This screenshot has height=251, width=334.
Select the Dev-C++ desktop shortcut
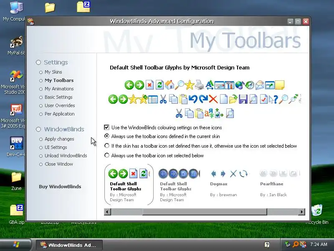click(x=16, y=146)
